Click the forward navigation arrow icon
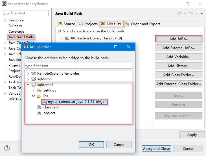Viewport: 206px width, 156px height. pos(191,13)
